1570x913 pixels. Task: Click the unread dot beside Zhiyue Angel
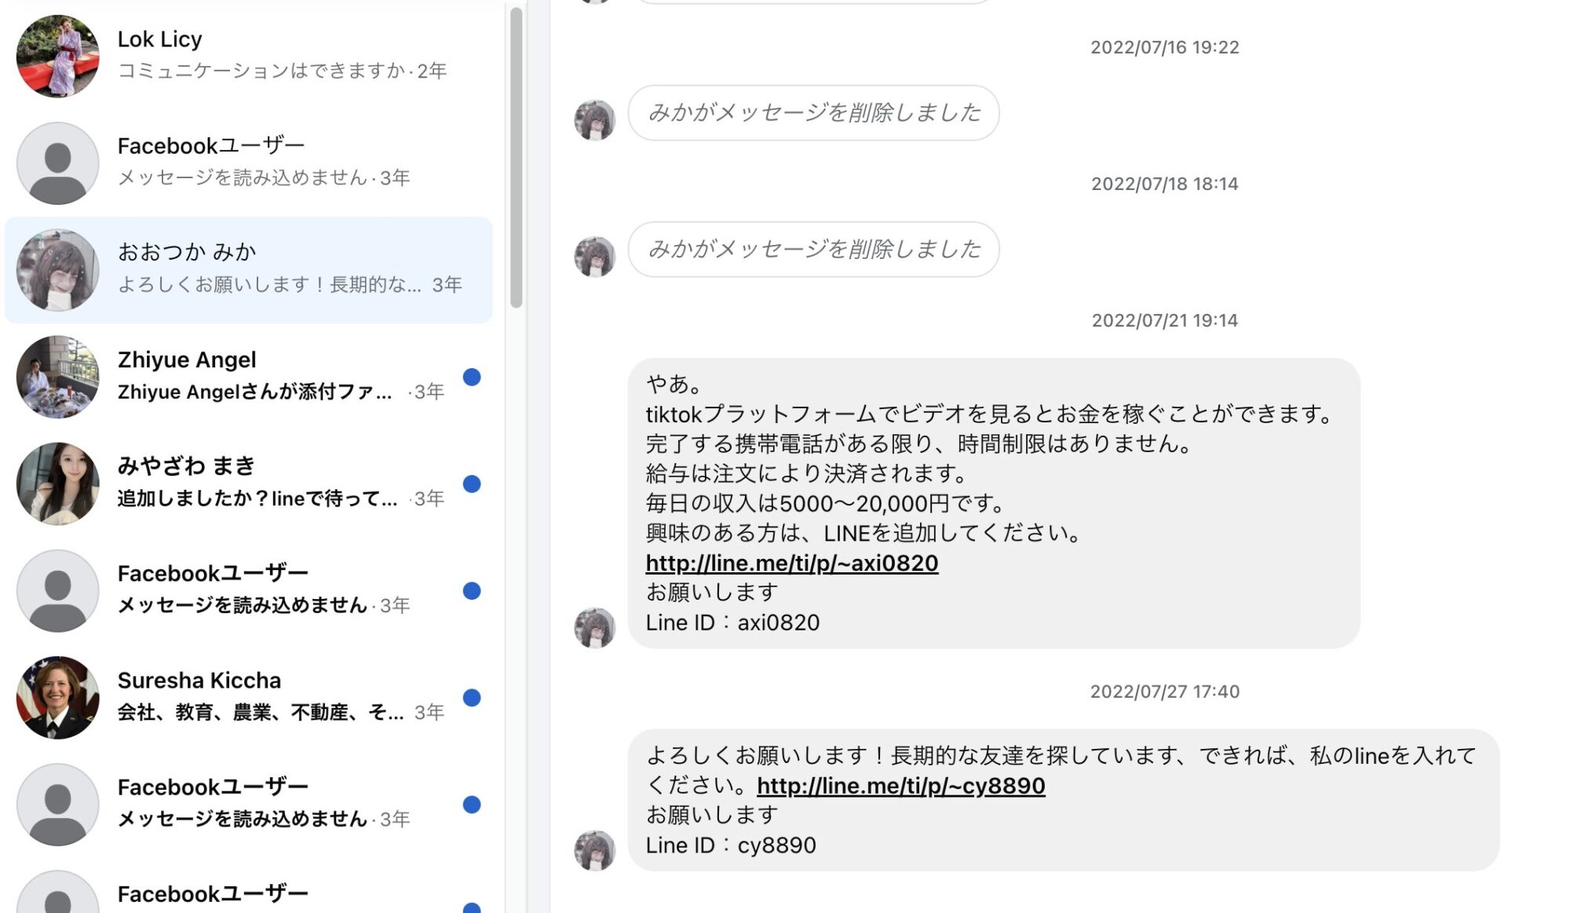click(472, 378)
